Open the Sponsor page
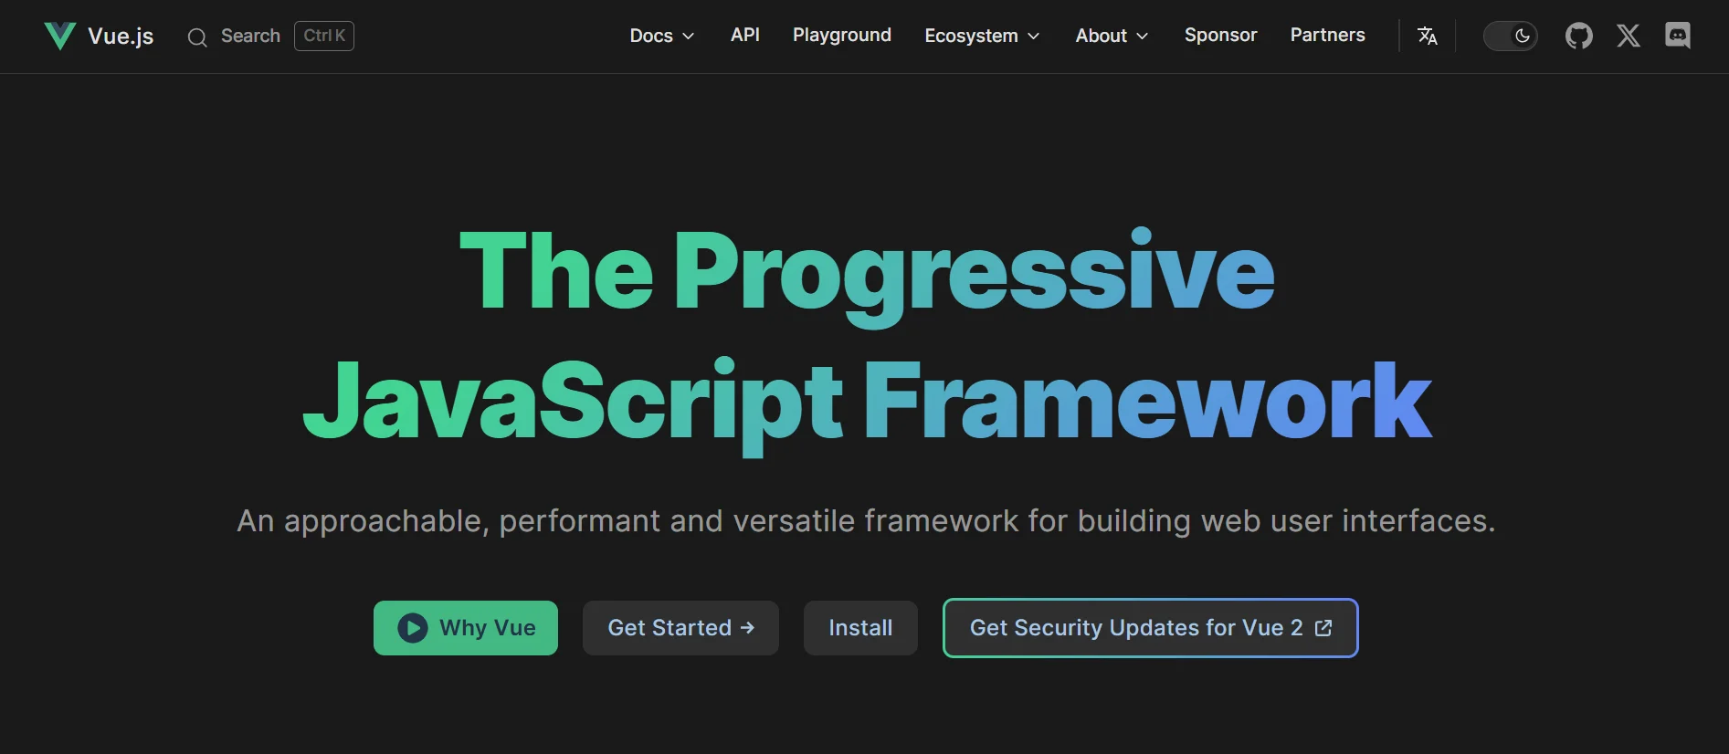The image size is (1729, 754). pos(1220,35)
